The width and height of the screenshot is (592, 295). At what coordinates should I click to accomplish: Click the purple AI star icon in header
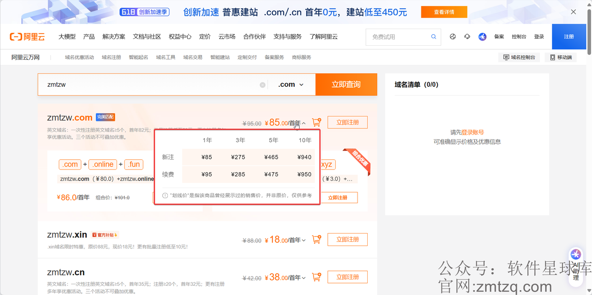pyautogui.click(x=482, y=36)
